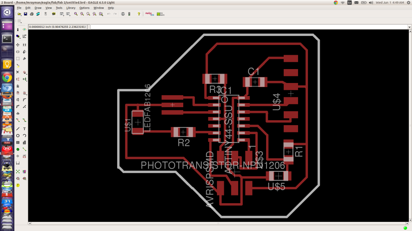Print the board using the printer icon
The height and width of the screenshot is (231, 412).
[x=32, y=14]
